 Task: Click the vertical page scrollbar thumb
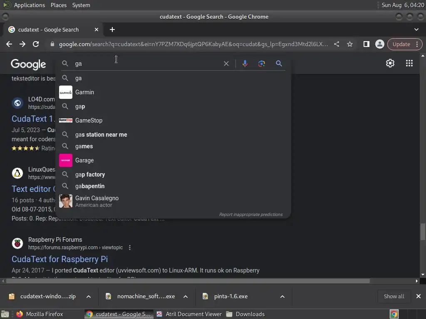[x=423, y=231]
